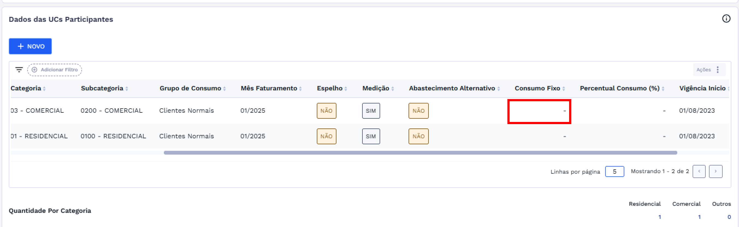Sort by Espelho column

tap(346, 89)
